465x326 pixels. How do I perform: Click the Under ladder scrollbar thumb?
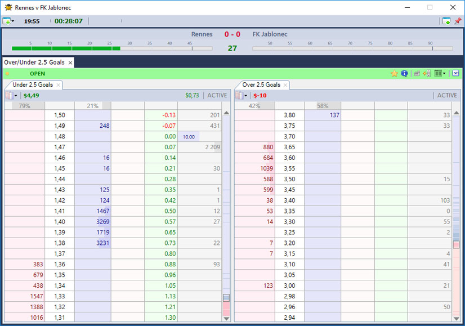click(x=226, y=297)
